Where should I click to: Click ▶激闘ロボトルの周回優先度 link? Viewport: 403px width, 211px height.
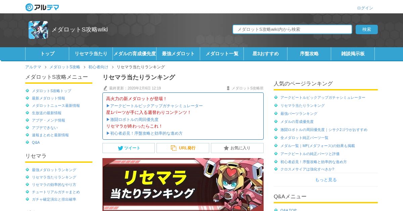pos(132,119)
